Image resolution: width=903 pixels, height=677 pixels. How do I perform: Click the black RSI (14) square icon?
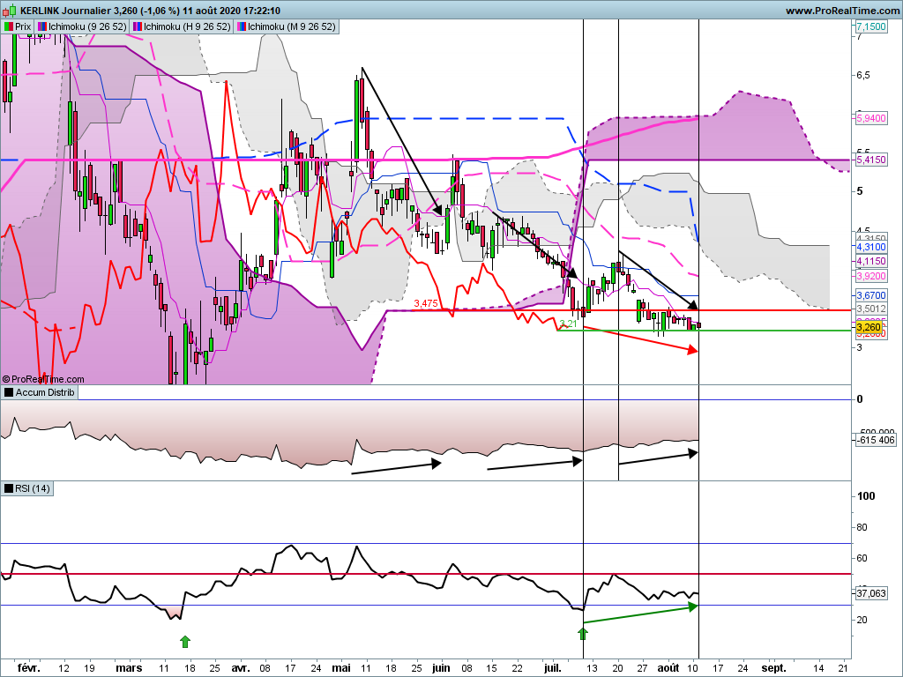click(x=9, y=488)
